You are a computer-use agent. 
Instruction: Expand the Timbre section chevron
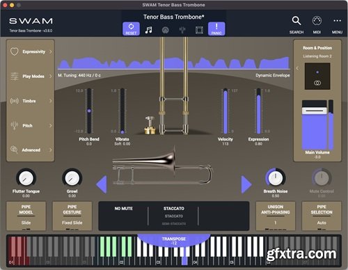pyautogui.click(x=51, y=101)
